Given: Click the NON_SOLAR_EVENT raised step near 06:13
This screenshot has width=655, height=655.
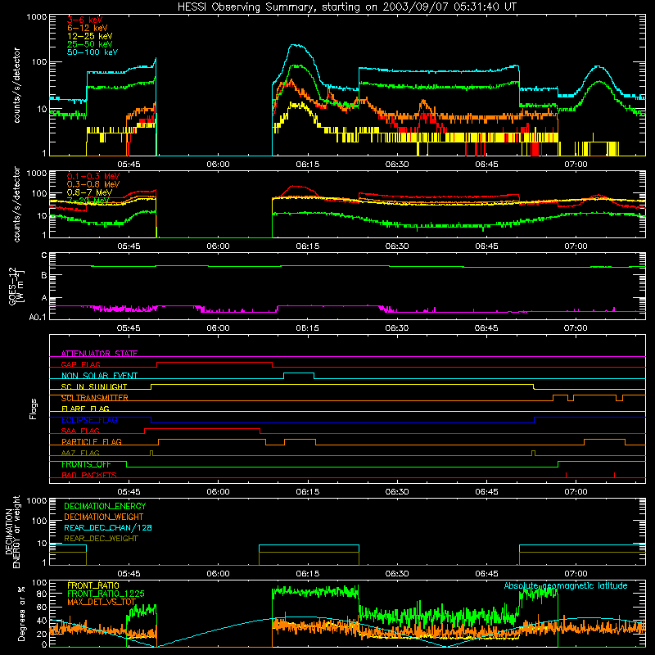Looking at the screenshot, I should [299, 373].
